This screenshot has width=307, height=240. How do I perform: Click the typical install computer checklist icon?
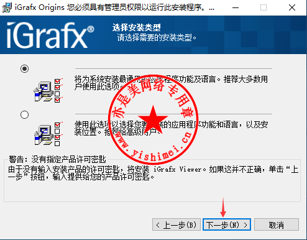point(48,91)
